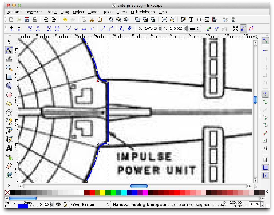Image resolution: width=274 pixels, height=215 pixels.
Task: Select the paint bucket fill tool
Action: coord(9,175)
